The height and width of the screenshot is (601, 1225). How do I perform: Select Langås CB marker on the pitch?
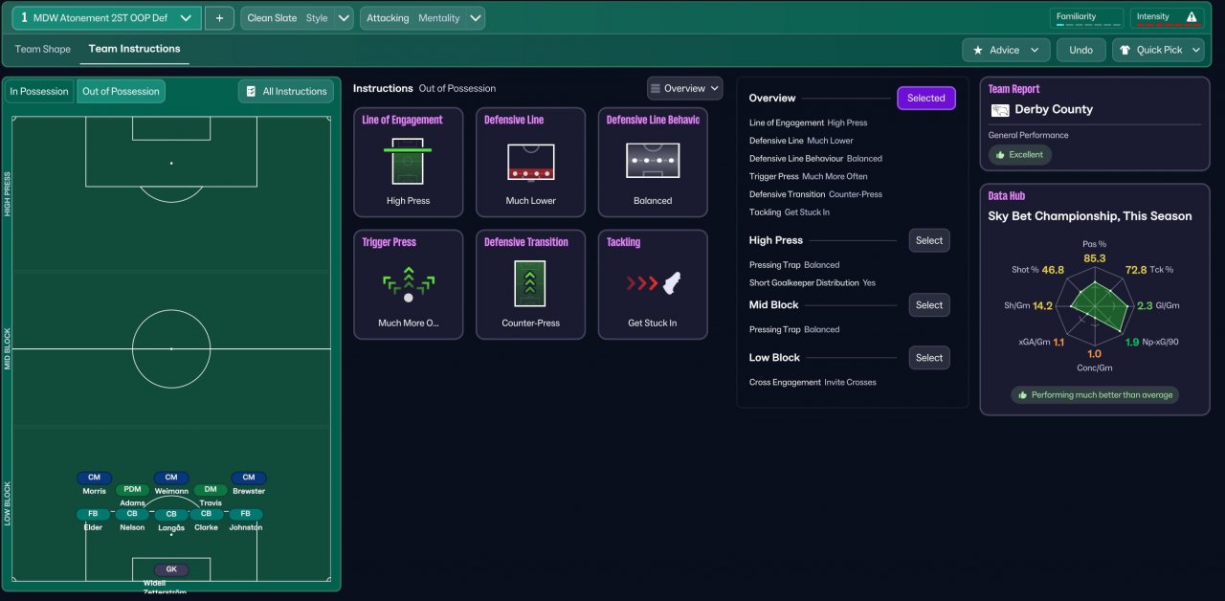pos(171,515)
